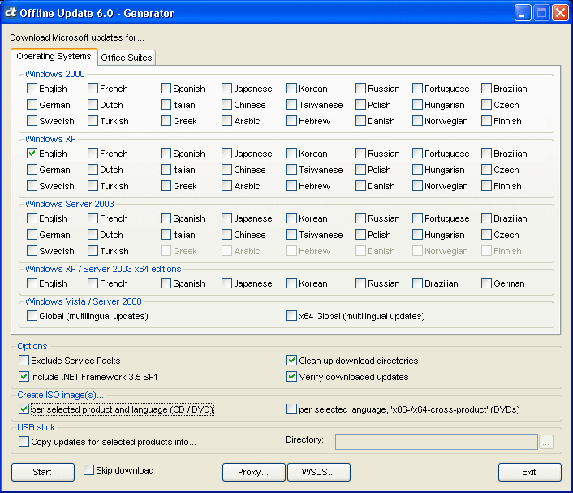
Task: Enable French for Windows XP
Action: (93, 154)
